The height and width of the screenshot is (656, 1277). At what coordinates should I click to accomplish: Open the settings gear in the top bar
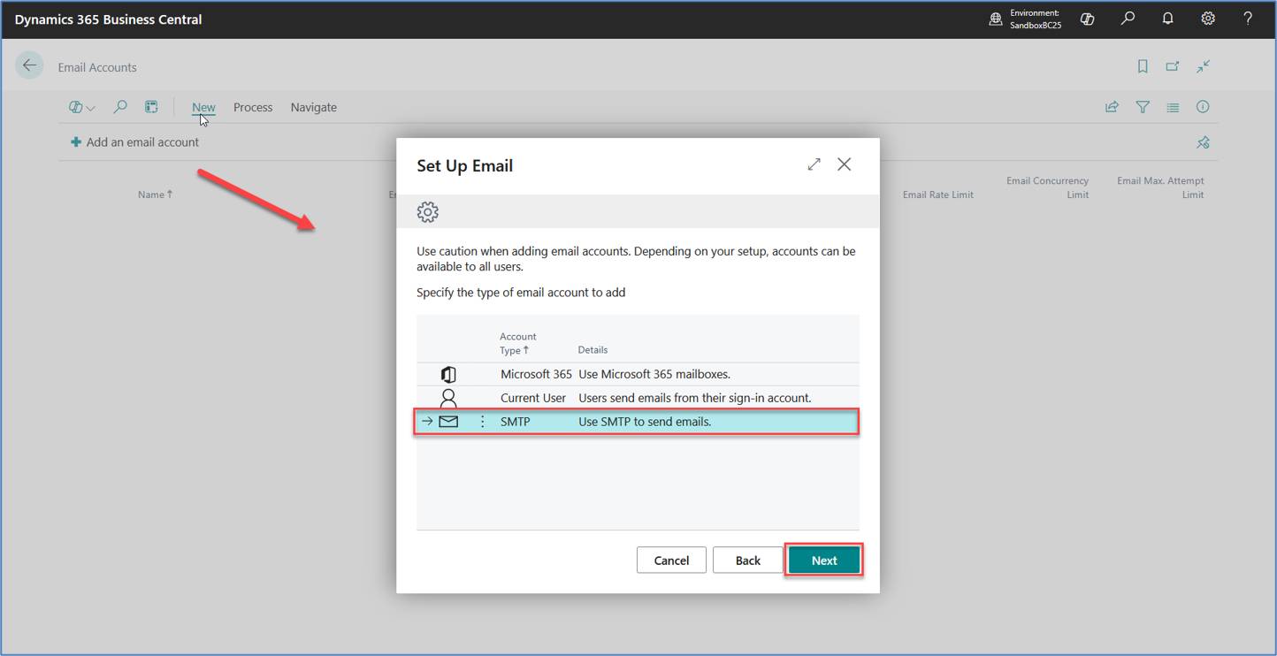tap(1208, 19)
